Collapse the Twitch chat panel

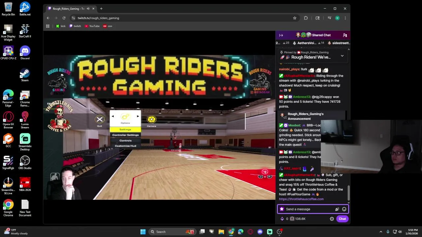pos(281,35)
